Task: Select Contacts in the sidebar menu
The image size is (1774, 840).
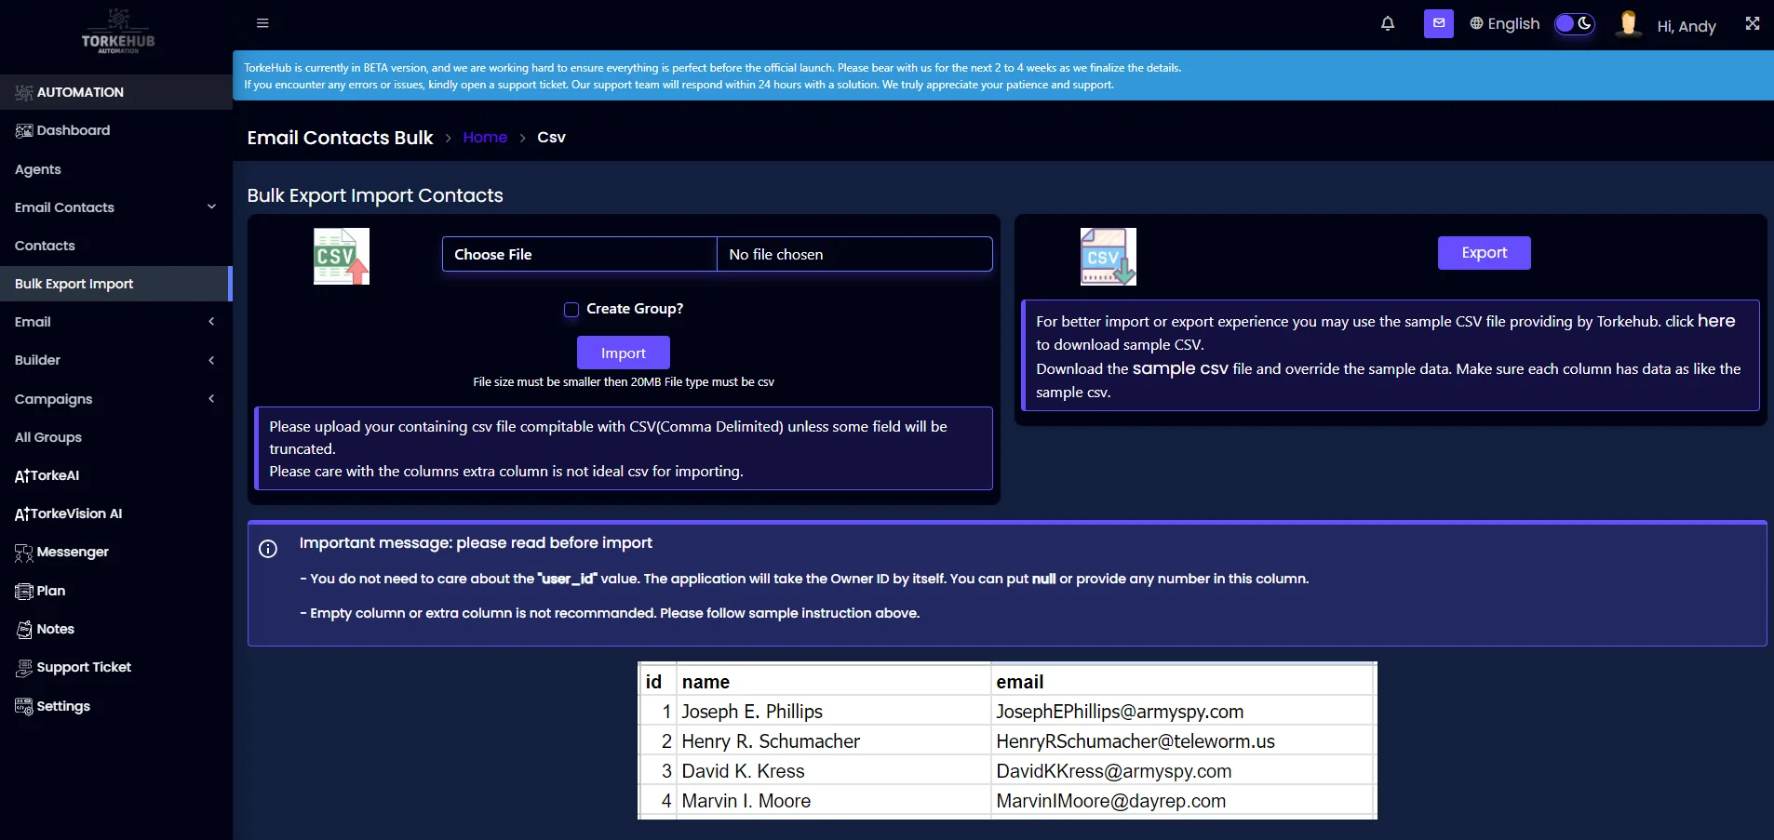Action: (45, 245)
